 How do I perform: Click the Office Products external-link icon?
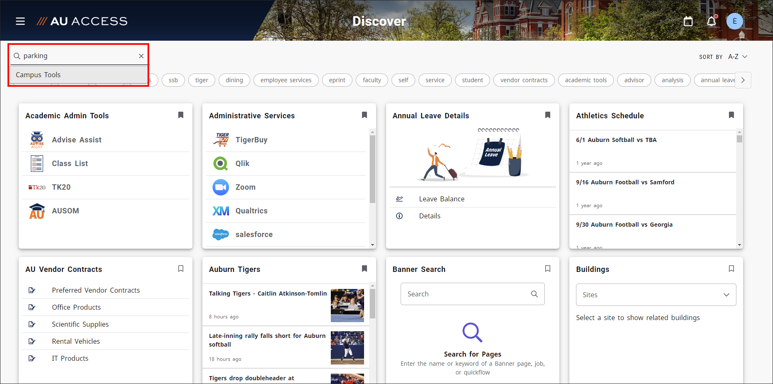pos(32,307)
